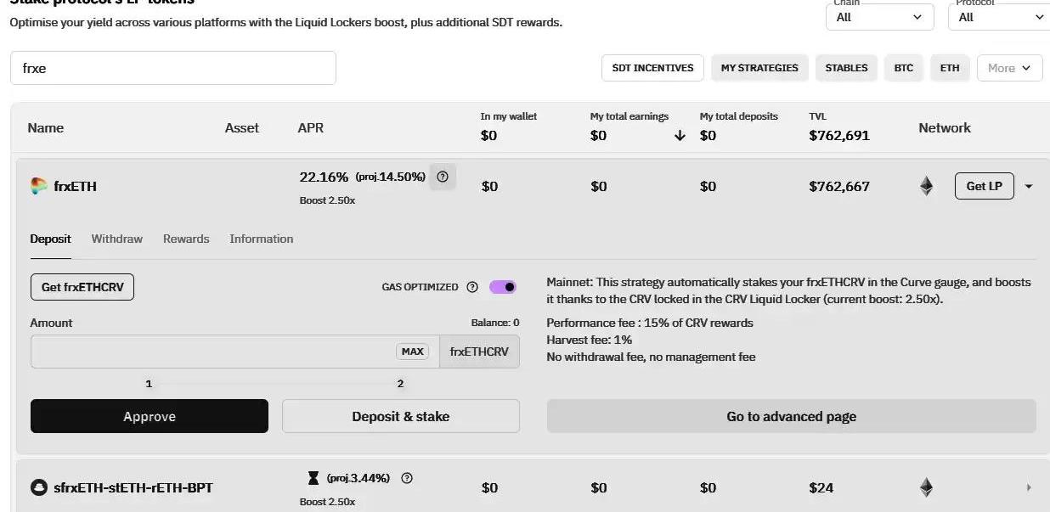The width and height of the screenshot is (1050, 512).
Task: Collapse the frxETH strategy row
Action: (x=1029, y=187)
